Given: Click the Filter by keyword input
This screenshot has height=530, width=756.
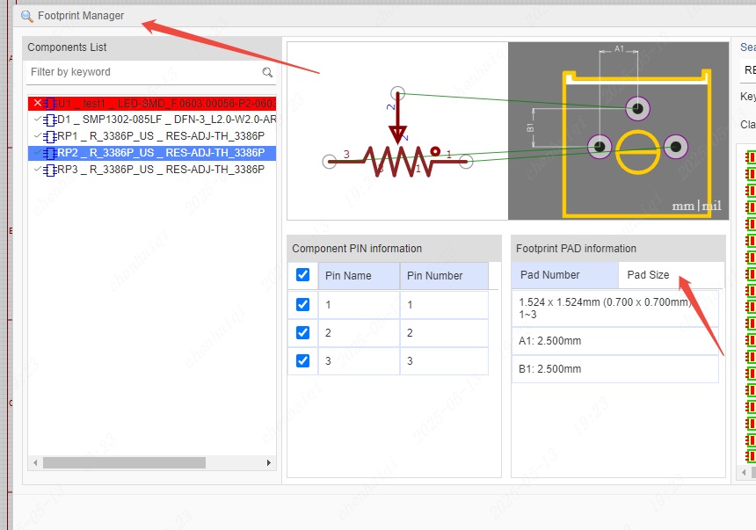Looking at the screenshot, I should [x=141, y=72].
